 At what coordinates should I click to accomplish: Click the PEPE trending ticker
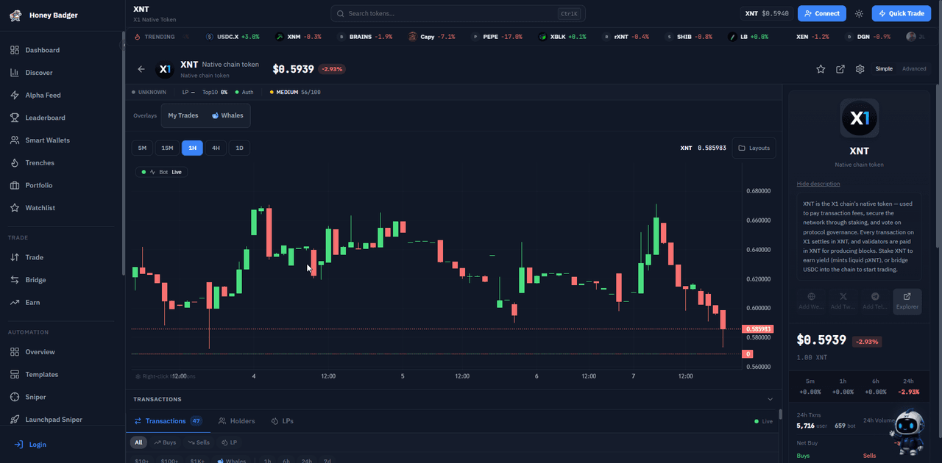pos(497,37)
